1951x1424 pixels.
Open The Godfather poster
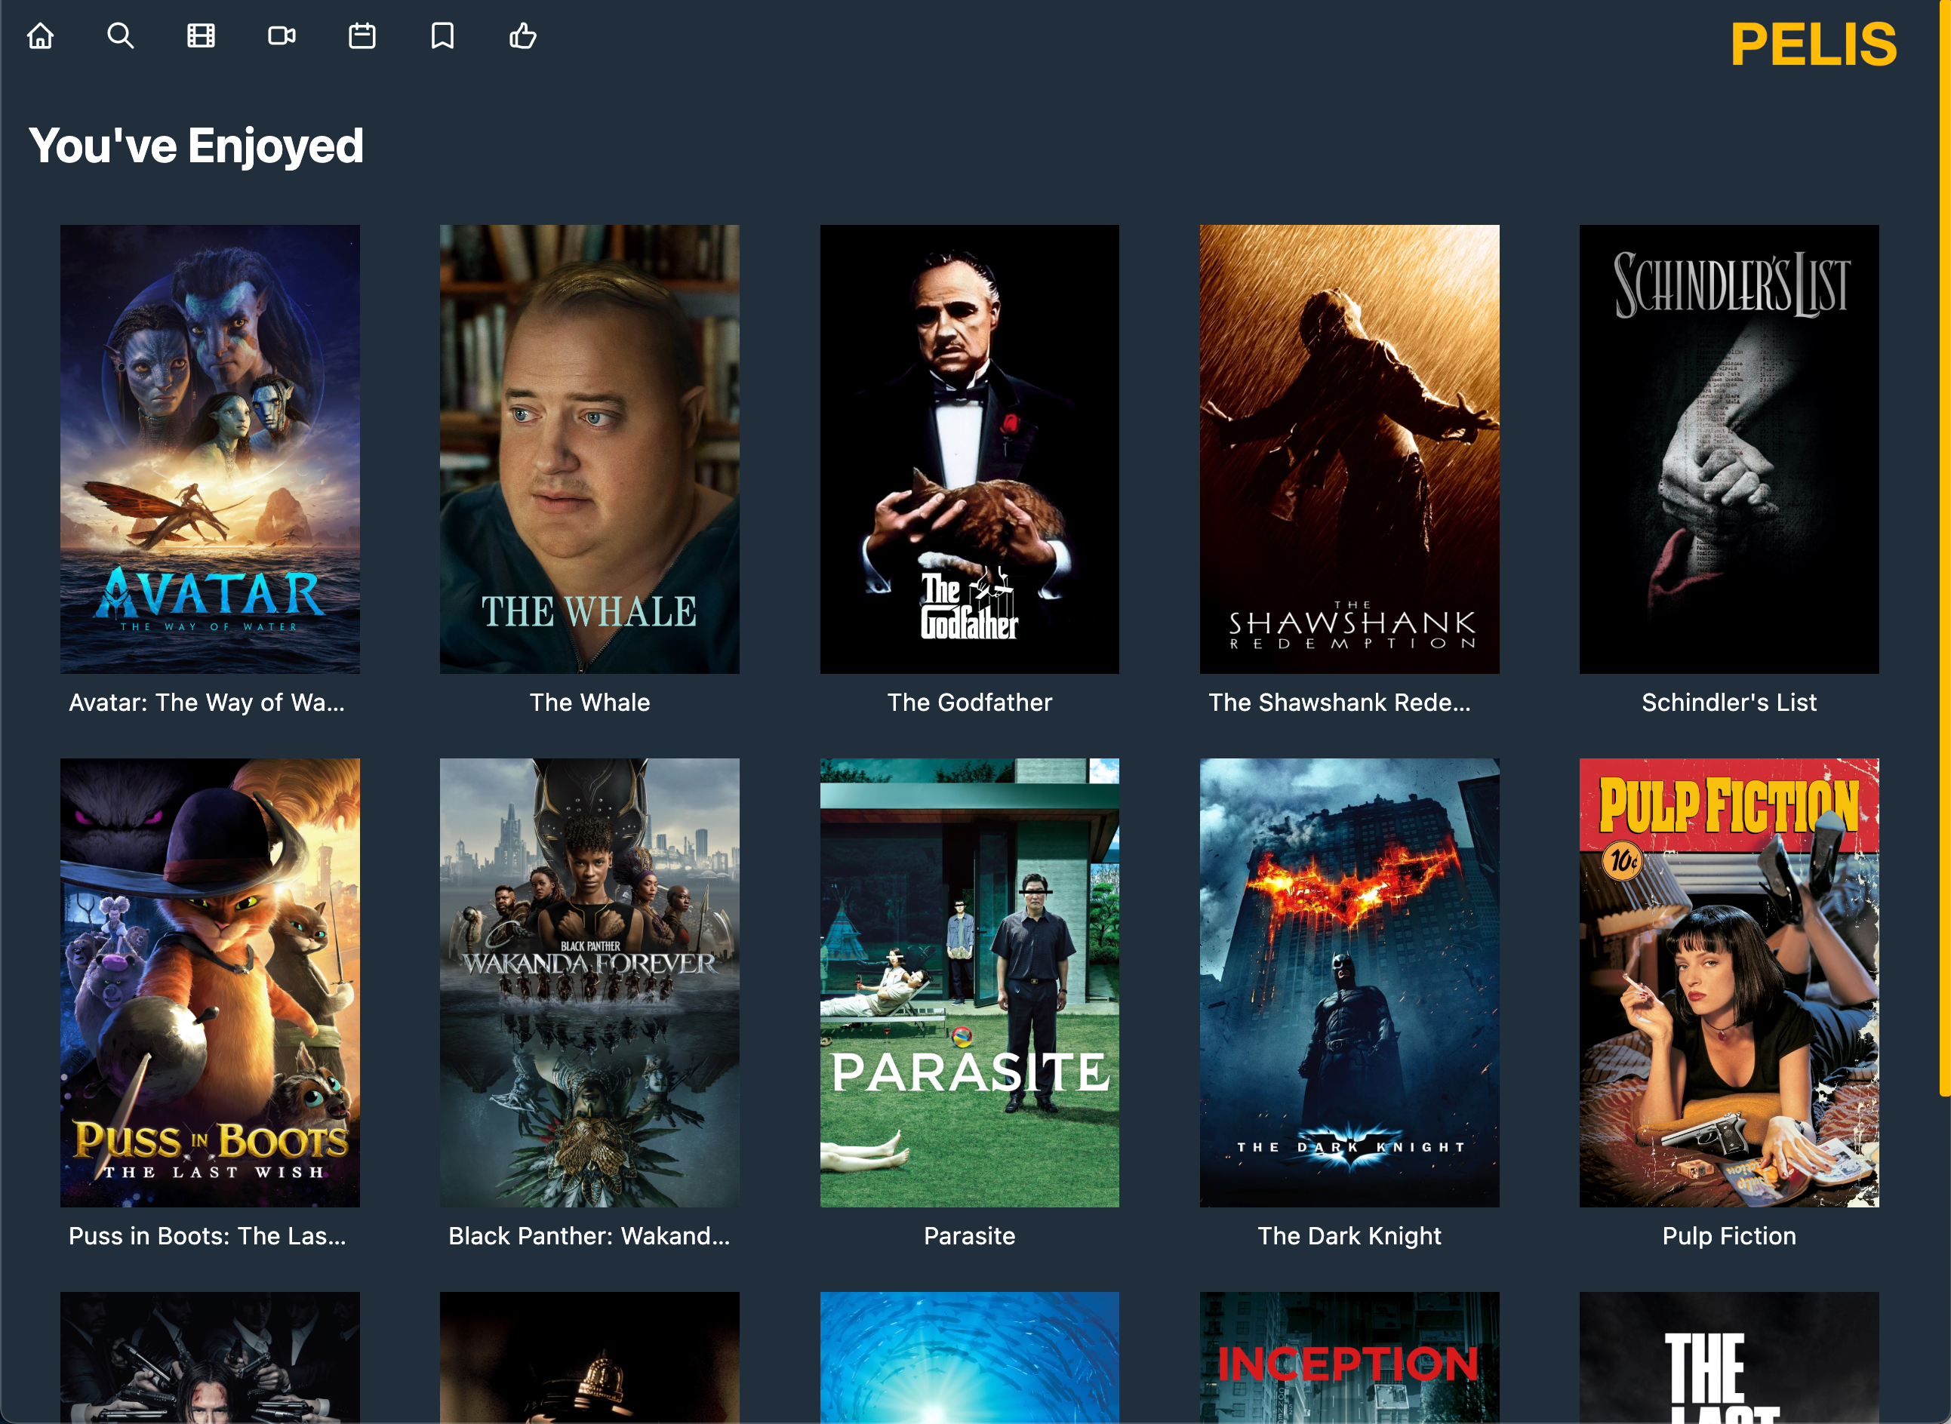[x=969, y=449]
